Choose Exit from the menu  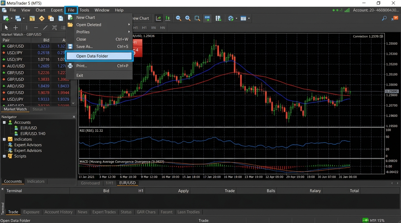point(99,75)
